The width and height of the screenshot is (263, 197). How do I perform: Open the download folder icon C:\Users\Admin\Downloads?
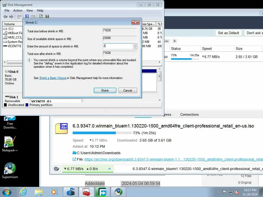tap(74, 153)
